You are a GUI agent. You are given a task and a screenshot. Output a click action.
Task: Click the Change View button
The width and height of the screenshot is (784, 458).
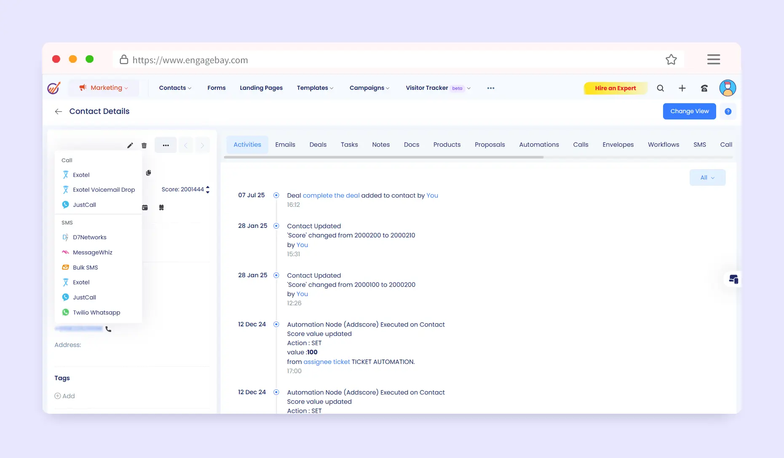[x=689, y=111]
